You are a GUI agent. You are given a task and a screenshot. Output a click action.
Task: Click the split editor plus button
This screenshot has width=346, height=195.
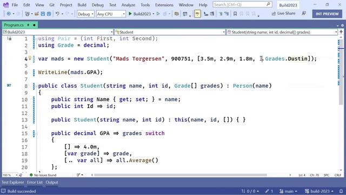(341, 32)
